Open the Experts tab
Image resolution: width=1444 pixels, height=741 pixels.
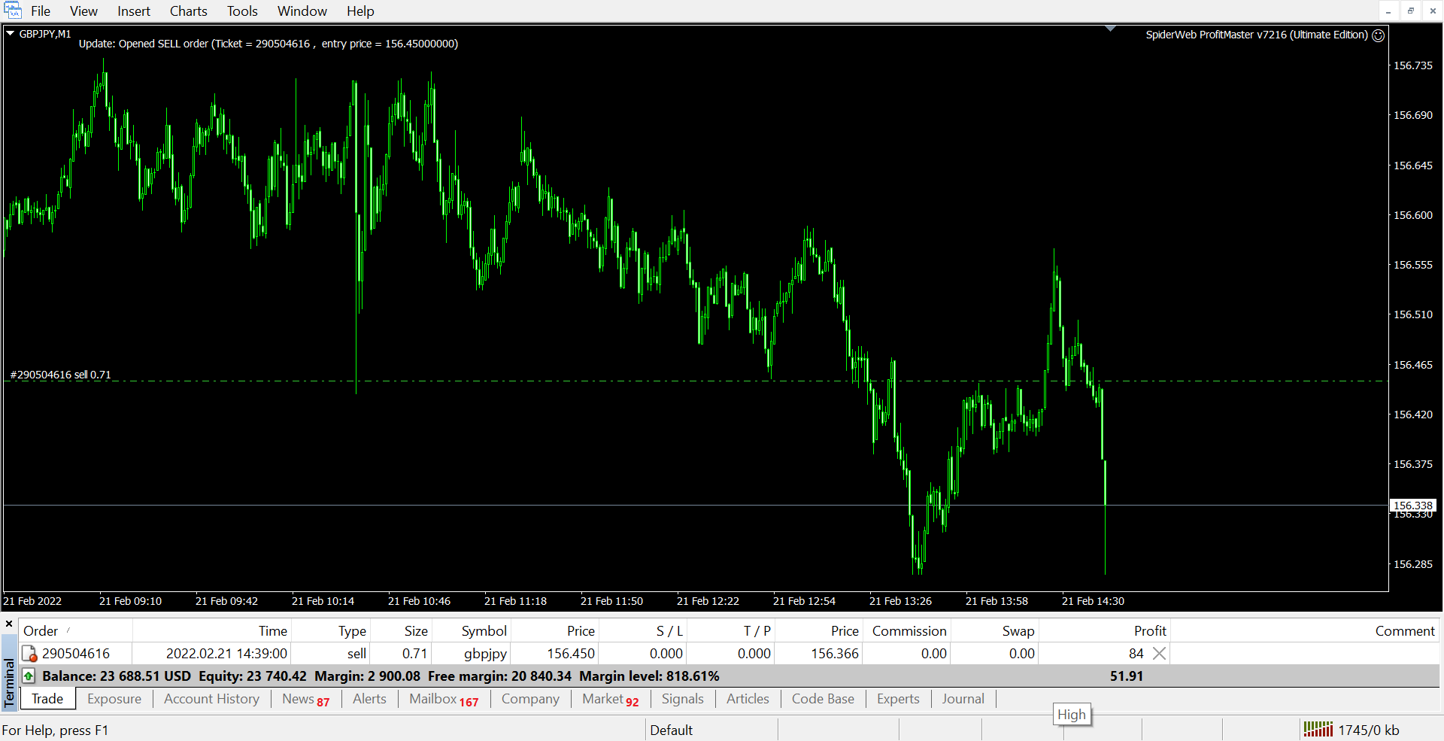pos(897,699)
